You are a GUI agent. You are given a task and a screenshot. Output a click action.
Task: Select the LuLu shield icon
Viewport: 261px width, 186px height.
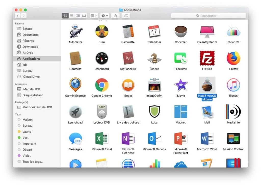coord(154,112)
